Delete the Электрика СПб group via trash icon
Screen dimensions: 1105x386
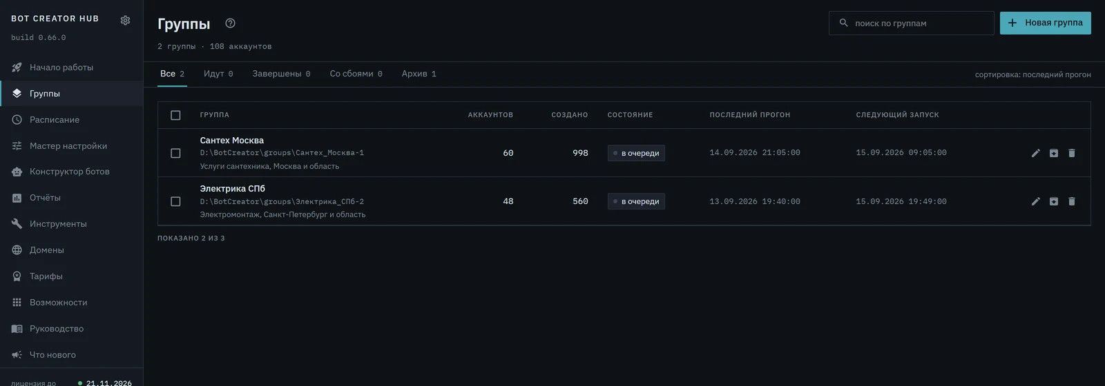(x=1072, y=201)
